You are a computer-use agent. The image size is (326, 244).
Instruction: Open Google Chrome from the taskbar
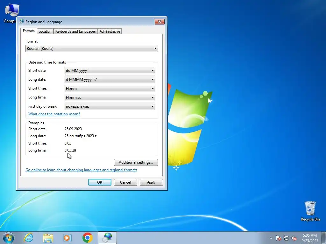(x=88, y=238)
